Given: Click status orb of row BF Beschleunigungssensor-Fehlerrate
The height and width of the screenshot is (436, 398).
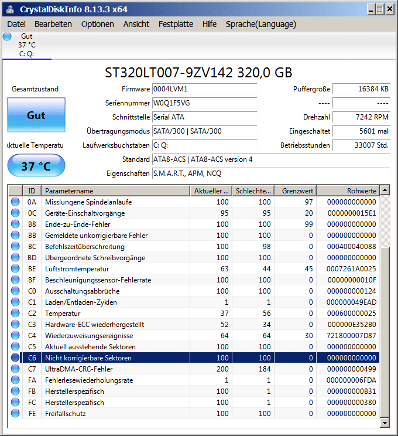Looking at the screenshot, I should 15,280.
